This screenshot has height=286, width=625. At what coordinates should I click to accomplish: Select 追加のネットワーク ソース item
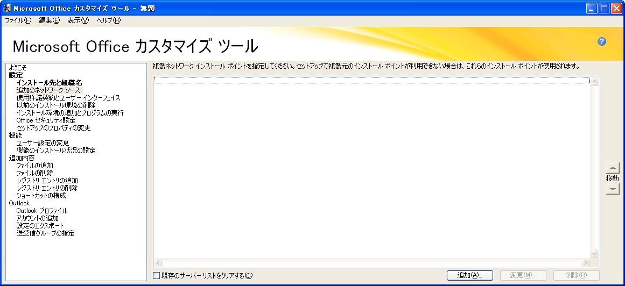click(x=48, y=90)
